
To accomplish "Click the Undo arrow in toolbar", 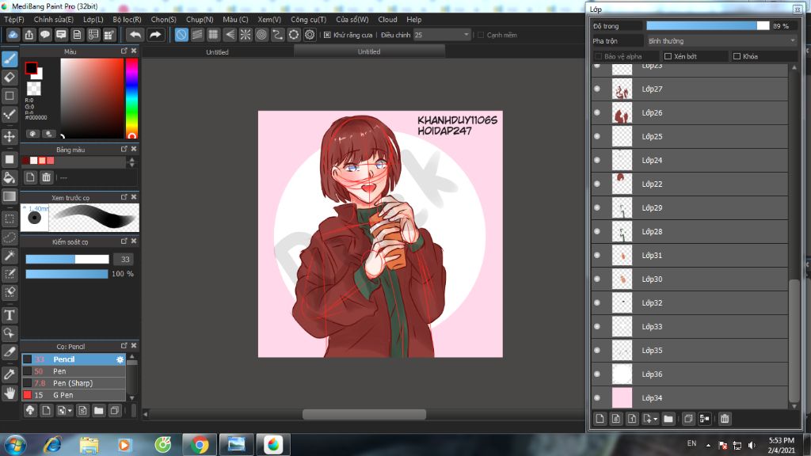I will click(x=135, y=35).
